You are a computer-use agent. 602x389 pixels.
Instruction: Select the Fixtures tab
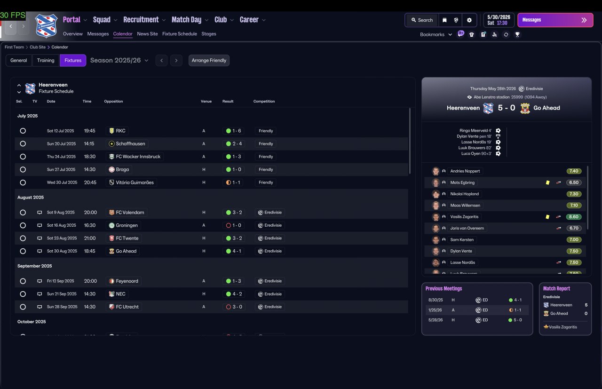click(73, 60)
